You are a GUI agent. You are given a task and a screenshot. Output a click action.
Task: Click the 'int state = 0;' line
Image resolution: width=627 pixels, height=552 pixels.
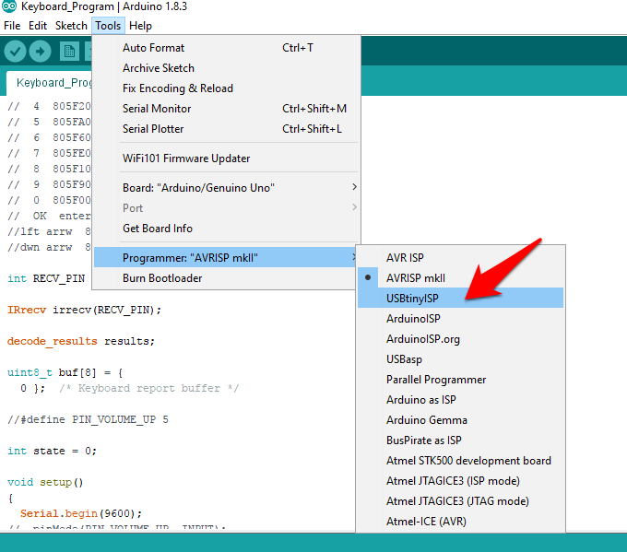[52, 451]
